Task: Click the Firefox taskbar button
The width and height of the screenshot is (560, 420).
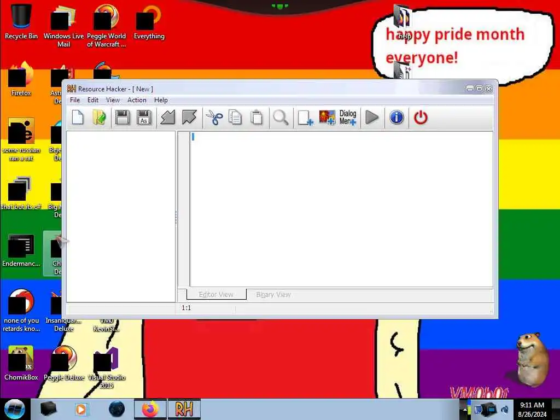Action: click(150, 409)
